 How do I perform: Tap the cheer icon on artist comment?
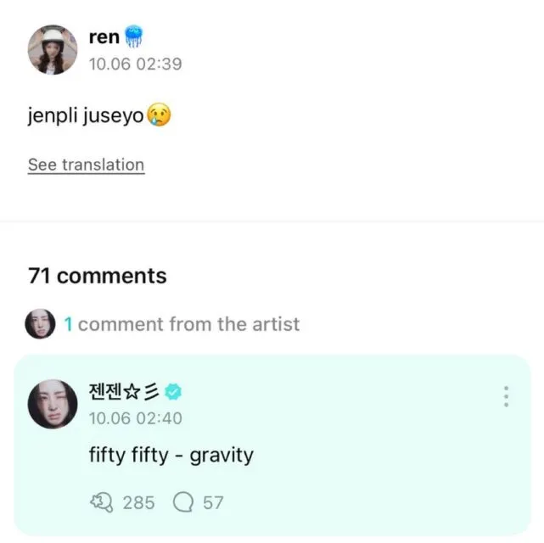click(x=101, y=502)
